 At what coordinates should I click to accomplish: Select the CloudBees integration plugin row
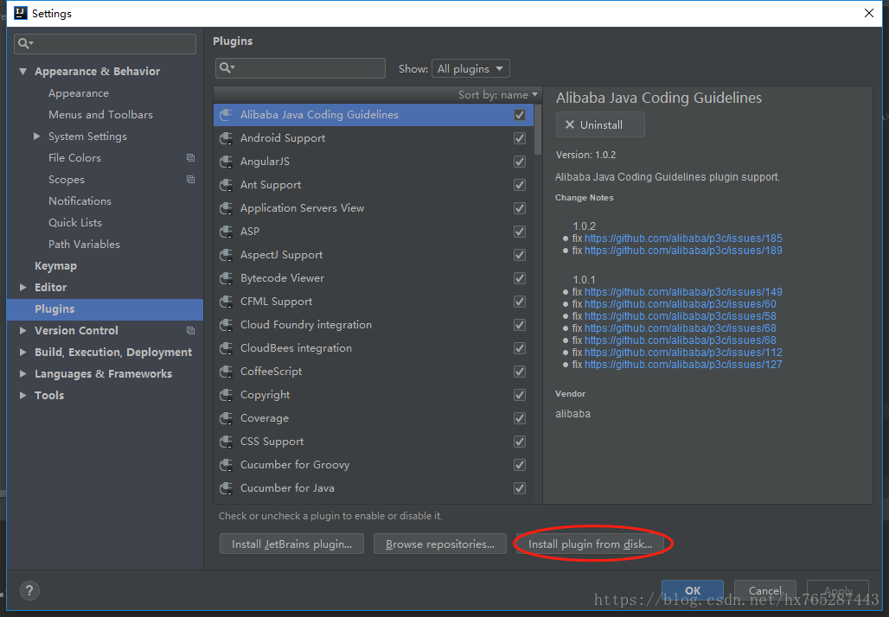click(x=374, y=348)
